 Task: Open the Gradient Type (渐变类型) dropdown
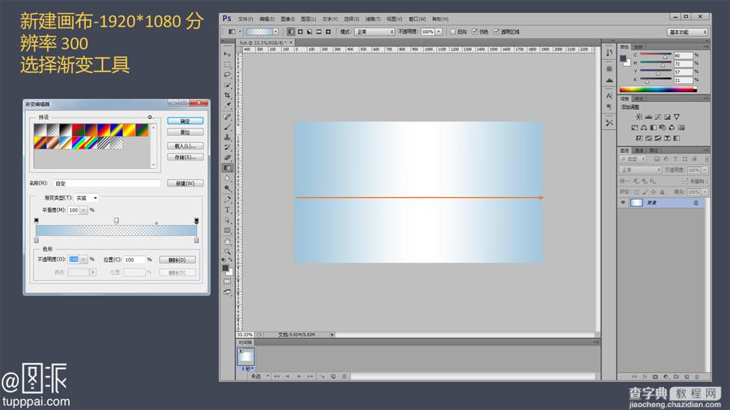click(x=86, y=198)
